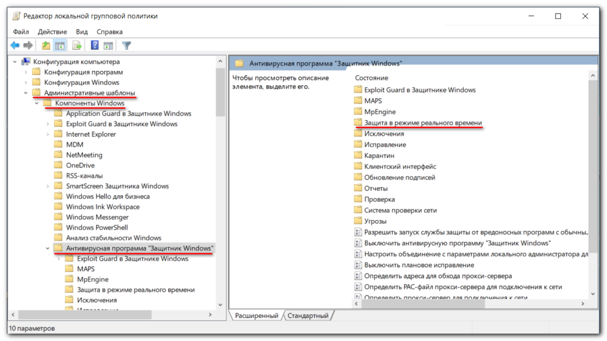Switch to the Стандартный tab
607x341 pixels.
(x=308, y=316)
